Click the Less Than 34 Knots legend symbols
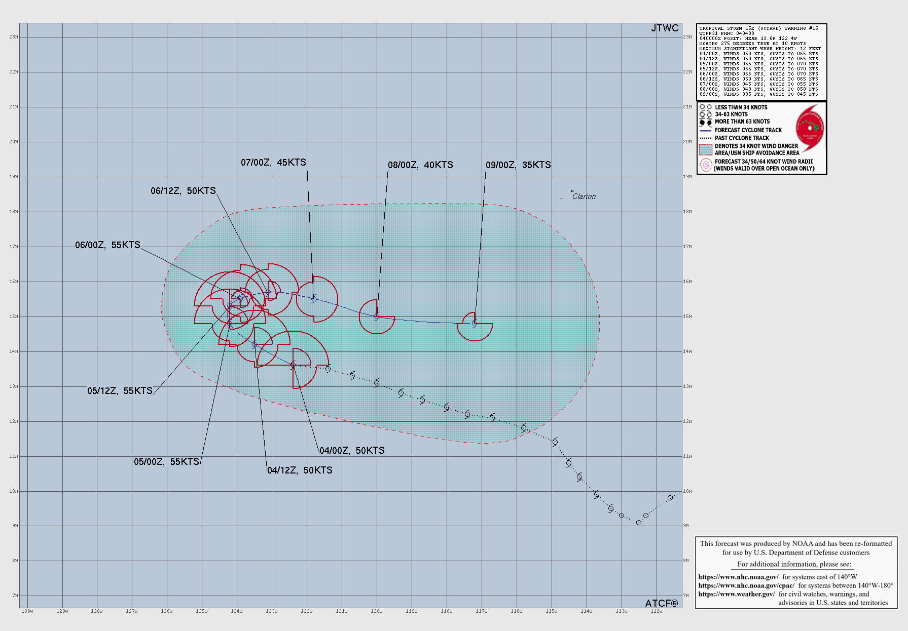908x631 pixels. (x=706, y=107)
